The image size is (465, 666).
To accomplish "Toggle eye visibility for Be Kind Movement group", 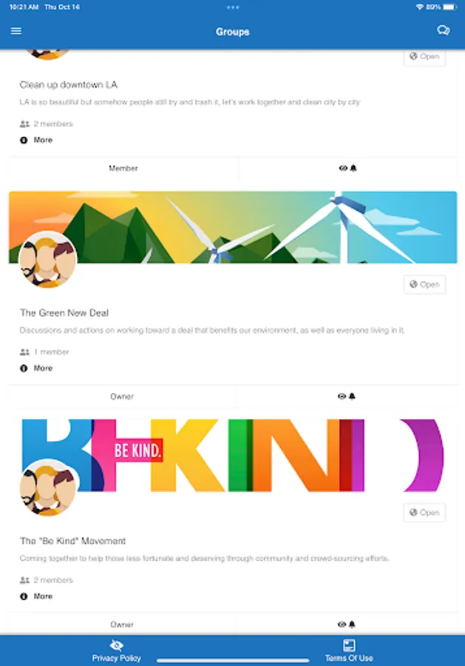I will [x=342, y=625].
